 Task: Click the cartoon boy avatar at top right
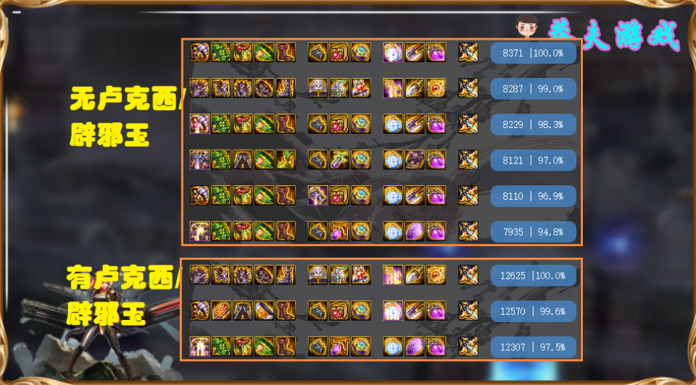pos(527,26)
